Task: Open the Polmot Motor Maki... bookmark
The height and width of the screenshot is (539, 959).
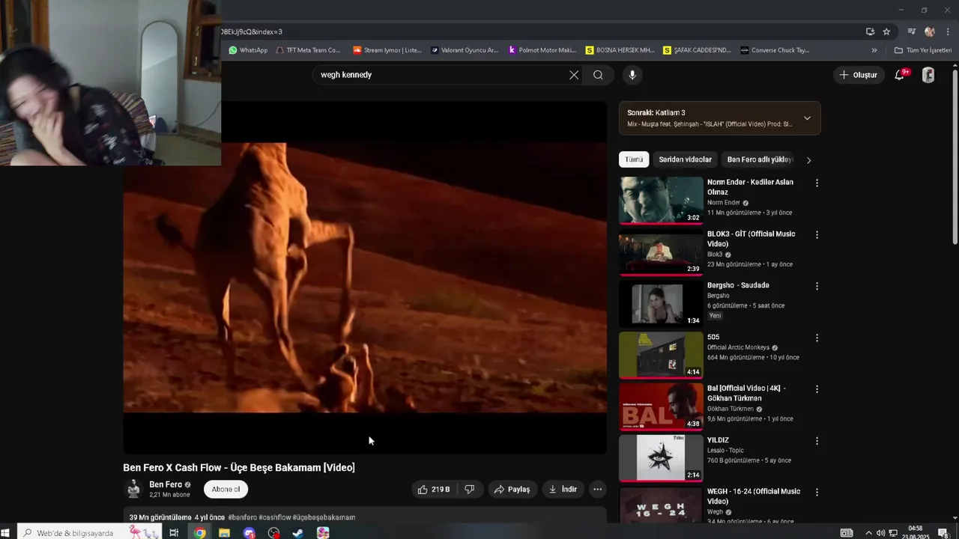Action: [x=542, y=50]
